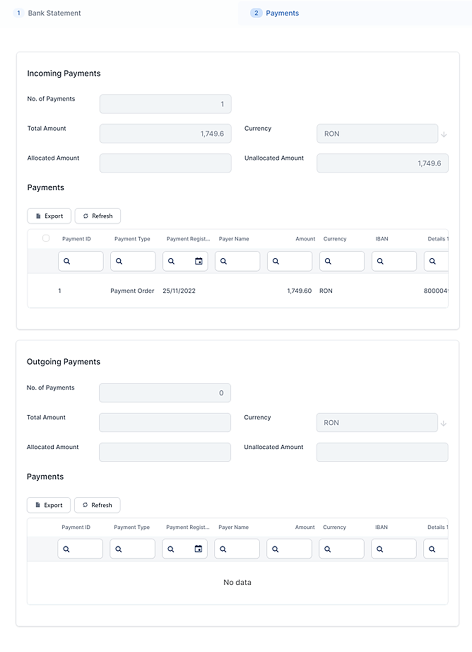
Task: Sort Incoming Payments by Amount column header
Action: pos(305,239)
